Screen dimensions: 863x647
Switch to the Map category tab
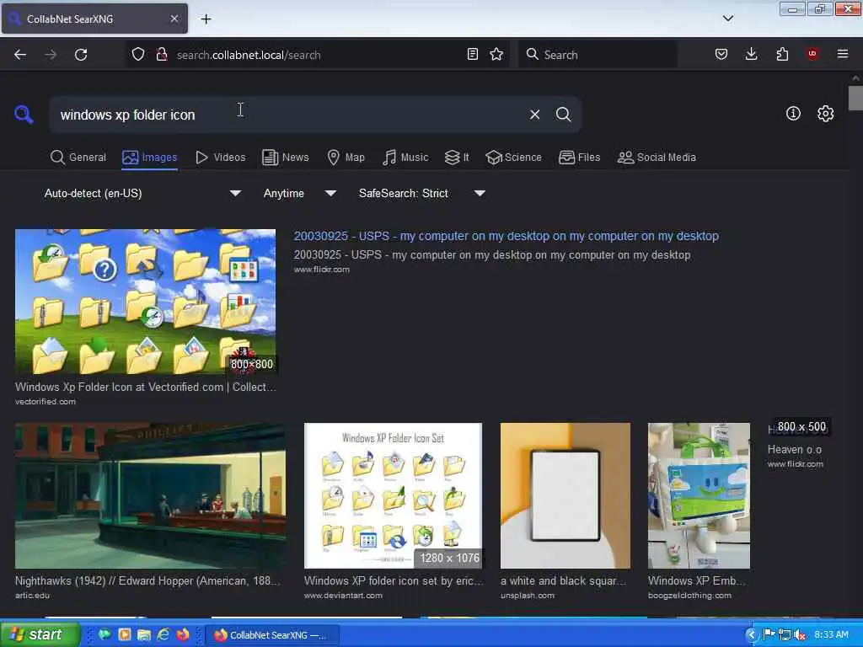(346, 158)
